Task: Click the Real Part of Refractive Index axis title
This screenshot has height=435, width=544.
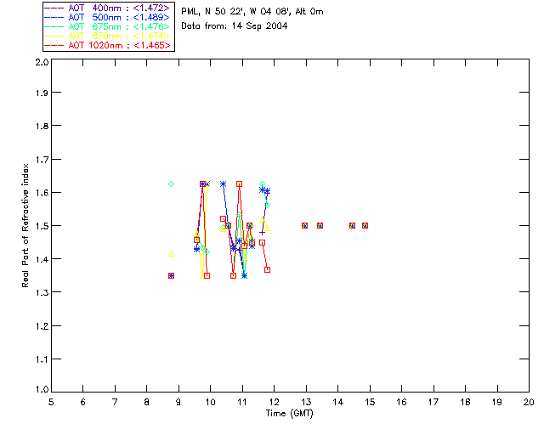Action: point(25,225)
